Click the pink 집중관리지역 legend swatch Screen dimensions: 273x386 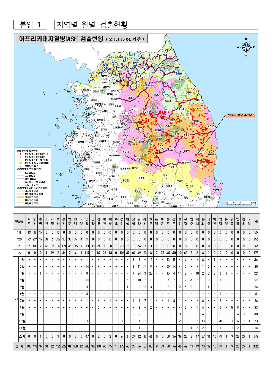21,197
